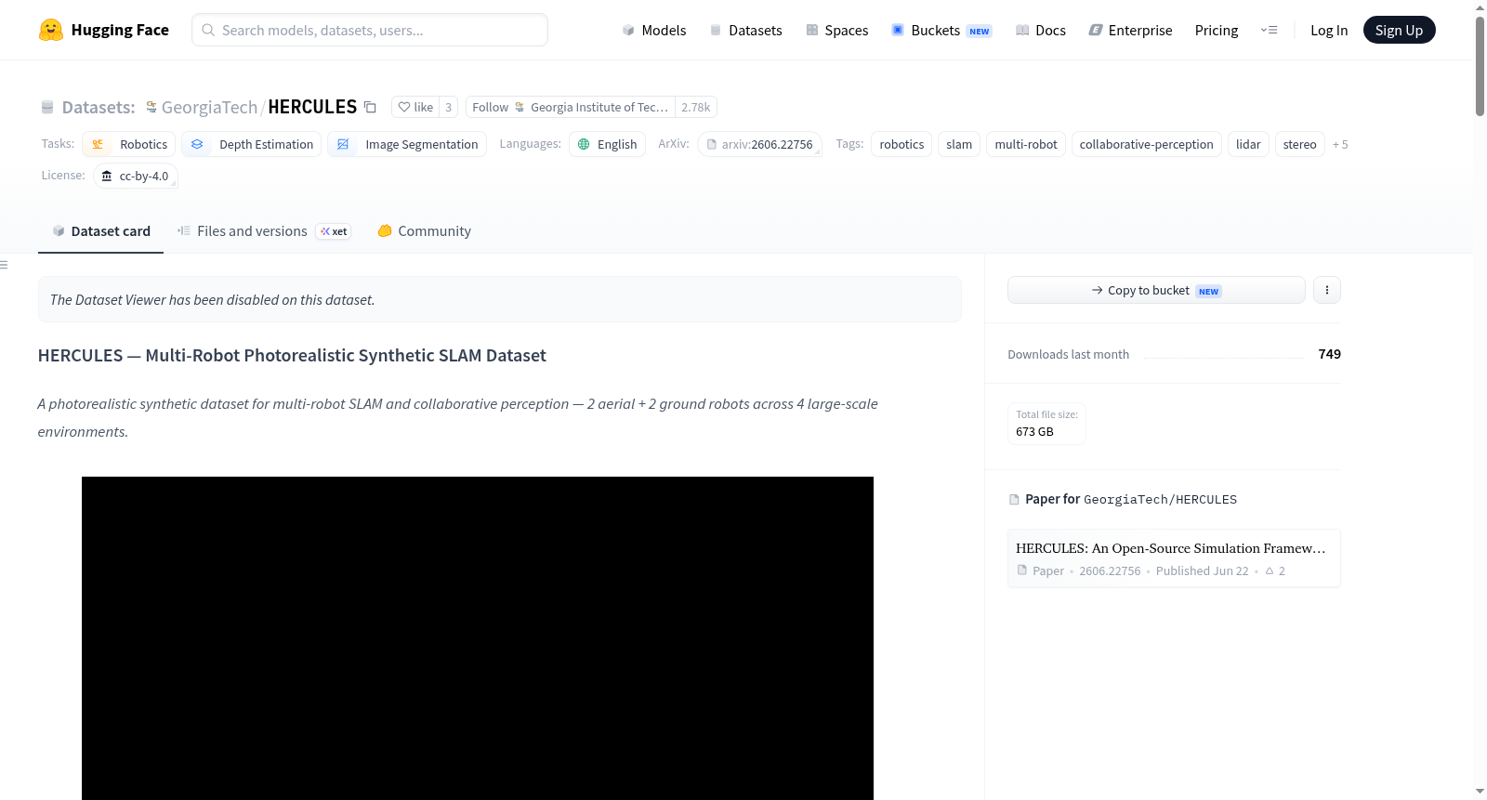Open the Spaces navigation link
Screen dimensions: 1487x800
836,30
